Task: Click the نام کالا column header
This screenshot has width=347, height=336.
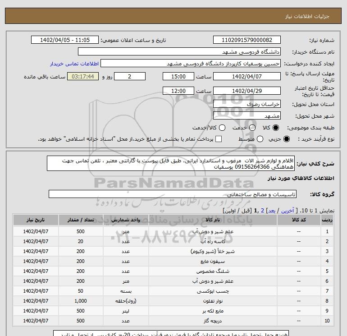Action: 213,220
